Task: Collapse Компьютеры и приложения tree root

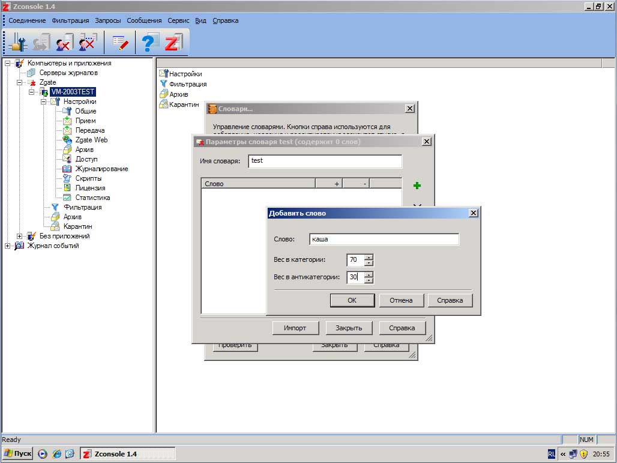Action: [7, 63]
